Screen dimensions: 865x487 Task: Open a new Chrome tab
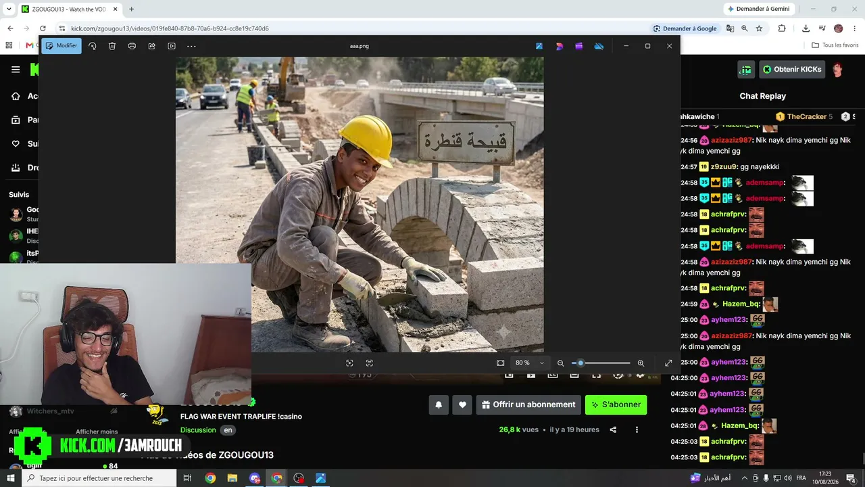[x=131, y=9]
